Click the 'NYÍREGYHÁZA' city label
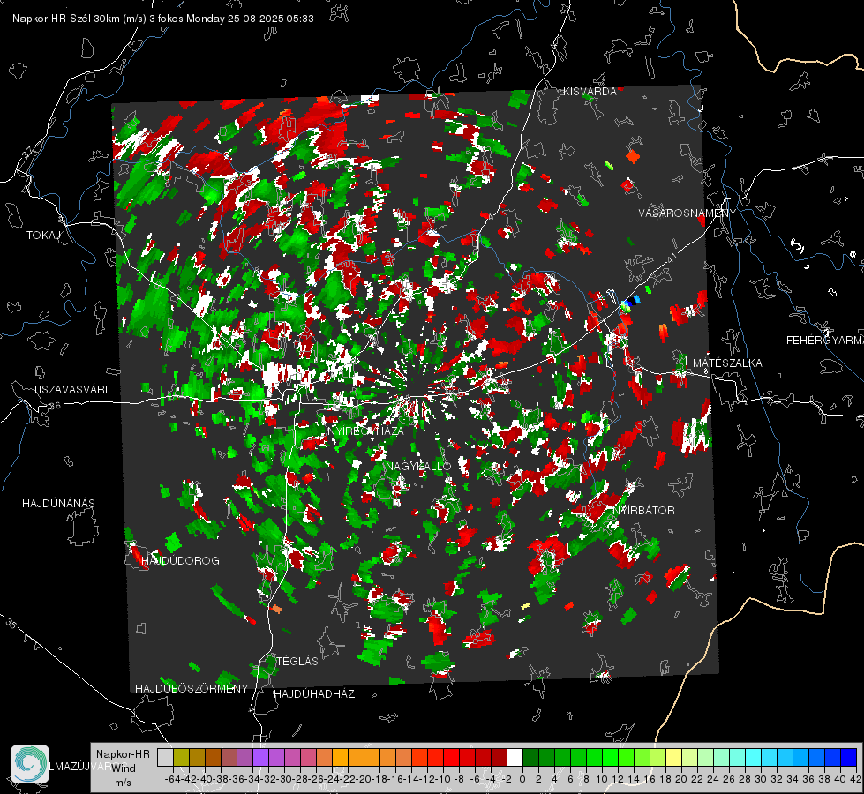The image size is (864, 794). pos(365,431)
